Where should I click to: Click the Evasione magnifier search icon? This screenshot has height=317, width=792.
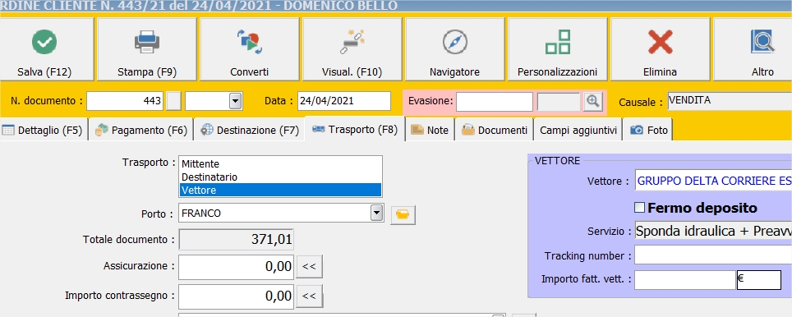pyautogui.click(x=593, y=102)
